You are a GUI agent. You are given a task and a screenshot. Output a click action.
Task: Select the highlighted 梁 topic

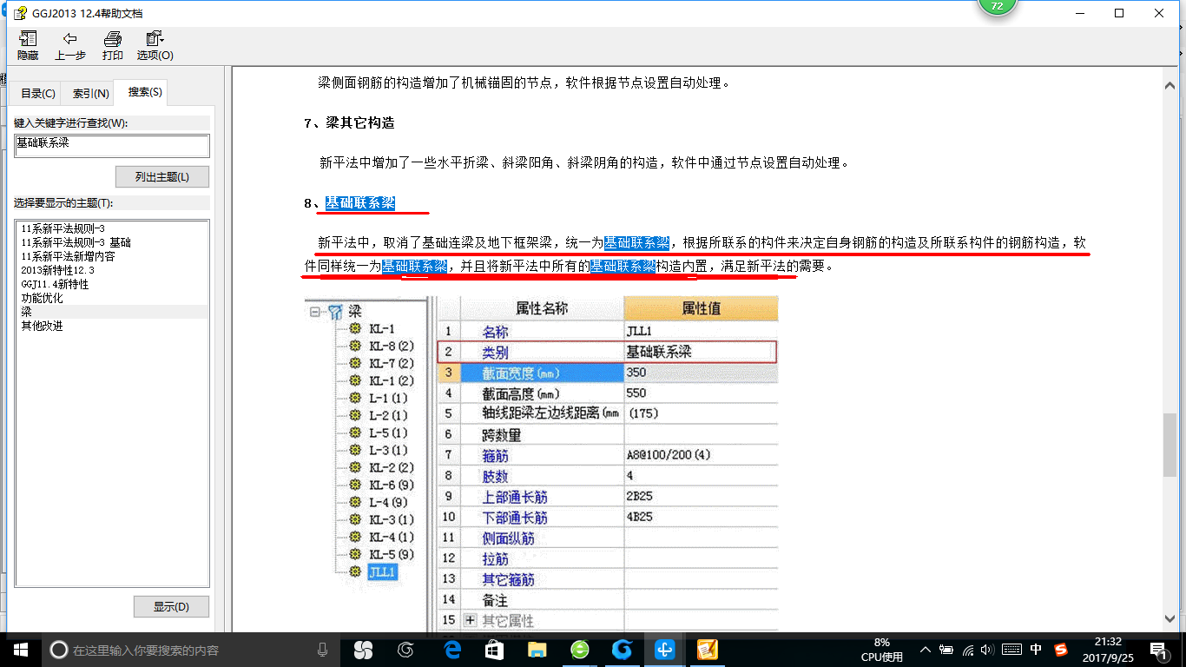113,312
